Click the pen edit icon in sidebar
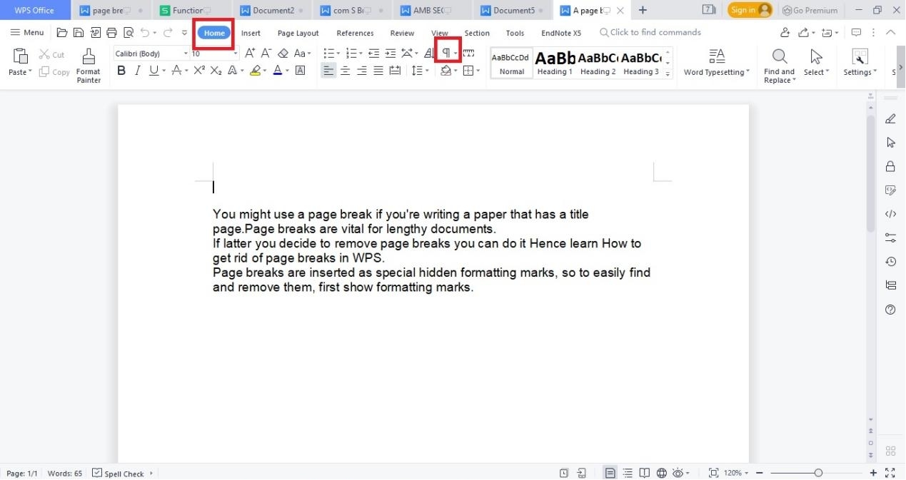 point(890,118)
